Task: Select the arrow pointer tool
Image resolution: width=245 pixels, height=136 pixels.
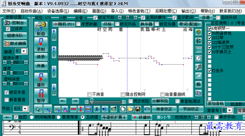Action: pos(38,109)
